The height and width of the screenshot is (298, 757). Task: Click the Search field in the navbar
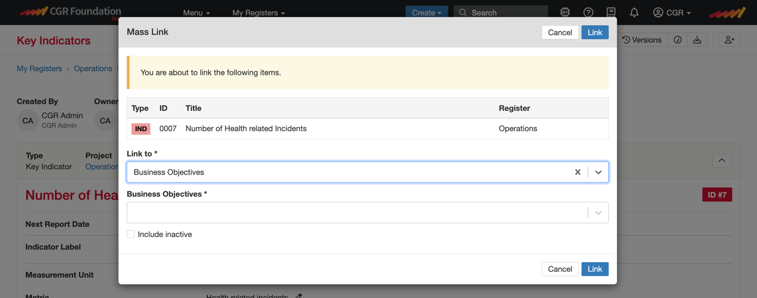coord(501,13)
